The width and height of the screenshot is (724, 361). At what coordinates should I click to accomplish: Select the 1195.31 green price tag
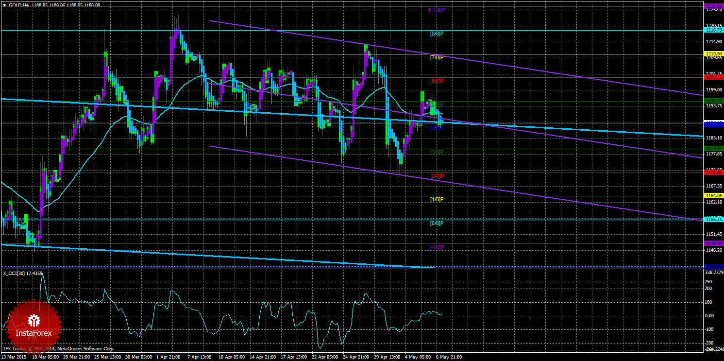(714, 101)
